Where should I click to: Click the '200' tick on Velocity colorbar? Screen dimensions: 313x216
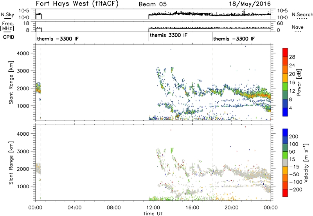(294, 136)
